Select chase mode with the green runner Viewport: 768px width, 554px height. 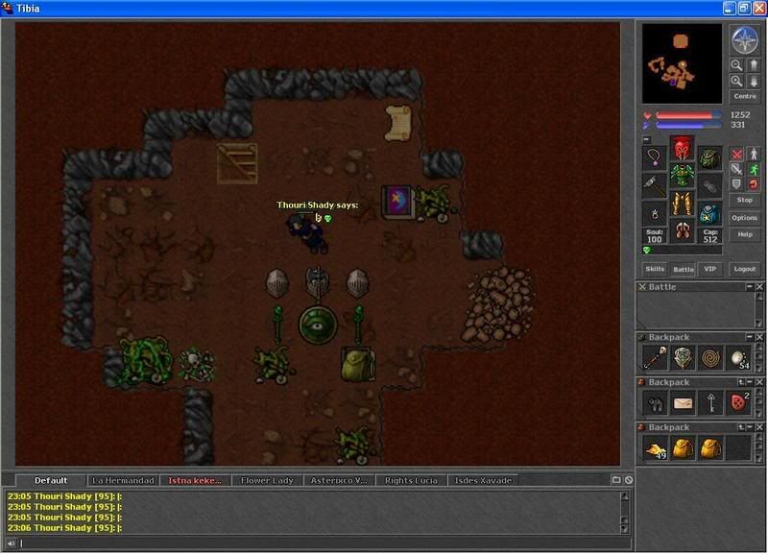(754, 170)
